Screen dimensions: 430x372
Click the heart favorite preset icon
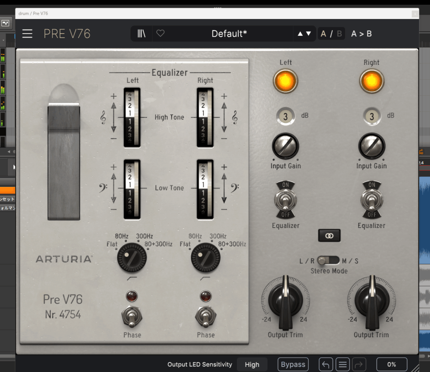(x=160, y=34)
